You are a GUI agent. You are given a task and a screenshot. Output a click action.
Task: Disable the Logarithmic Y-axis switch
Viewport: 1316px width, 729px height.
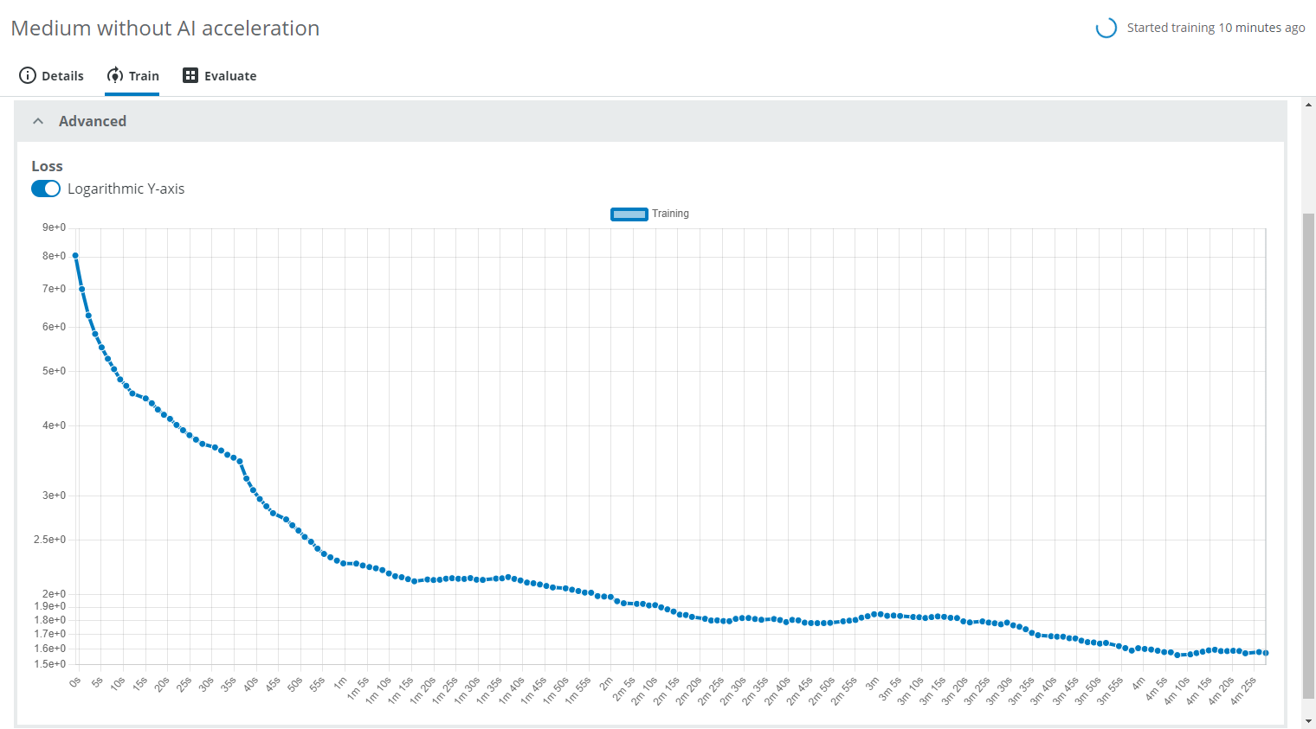(x=46, y=189)
